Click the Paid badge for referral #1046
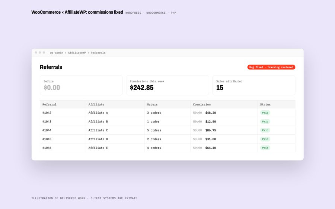Image resolution: width=335 pixels, height=209 pixels. tap(265, 148)
